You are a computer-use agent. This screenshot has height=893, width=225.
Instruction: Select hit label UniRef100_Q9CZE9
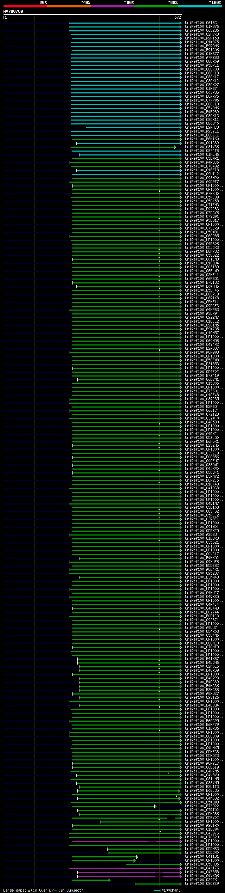(x=202, y=884)
